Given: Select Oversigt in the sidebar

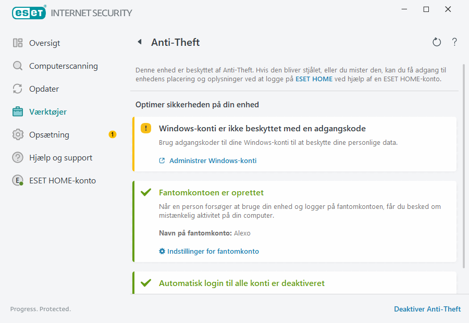Looking at the screenshot, I should 43,43.
